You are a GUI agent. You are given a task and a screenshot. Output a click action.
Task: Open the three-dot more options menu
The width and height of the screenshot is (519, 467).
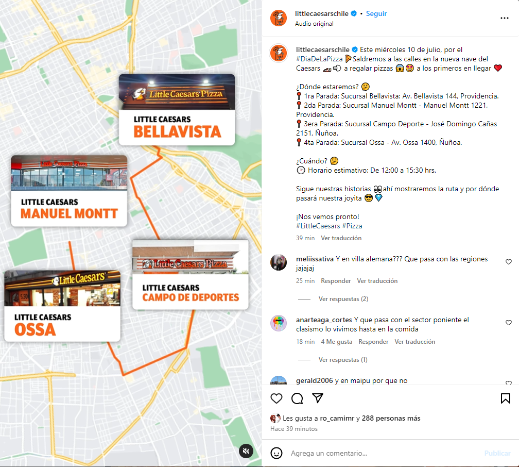pos(505,18)
